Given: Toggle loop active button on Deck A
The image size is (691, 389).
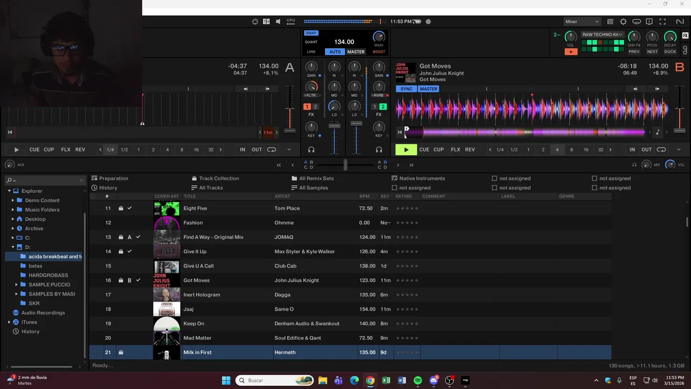Looking at the screenshot, I should tap(272, 150).
